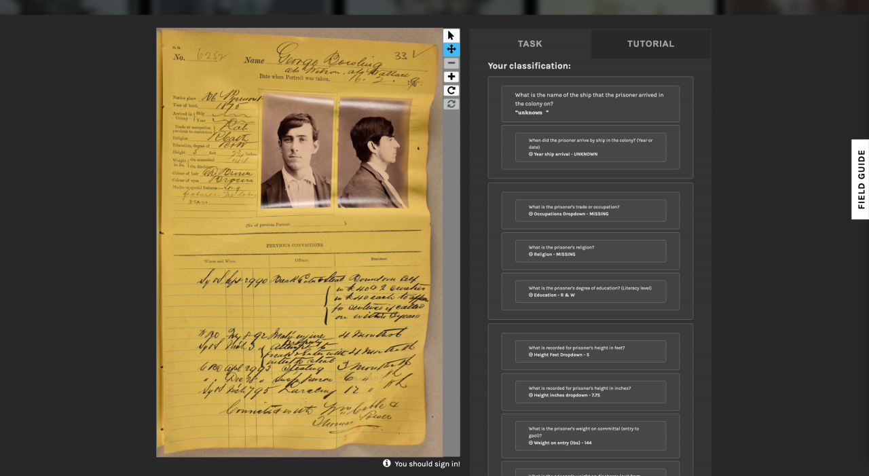Viewport: 869px width, 476px height.
Task: Click the 'PREVIOUS CONVICTIONS' heading on the record
Action: (x=295, y=245)
